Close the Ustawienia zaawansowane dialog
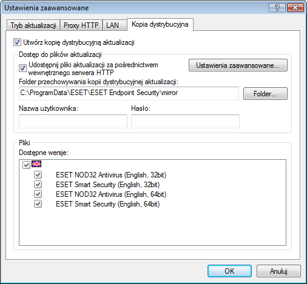This screenshot has height=284, width=307. pos(295,8)
